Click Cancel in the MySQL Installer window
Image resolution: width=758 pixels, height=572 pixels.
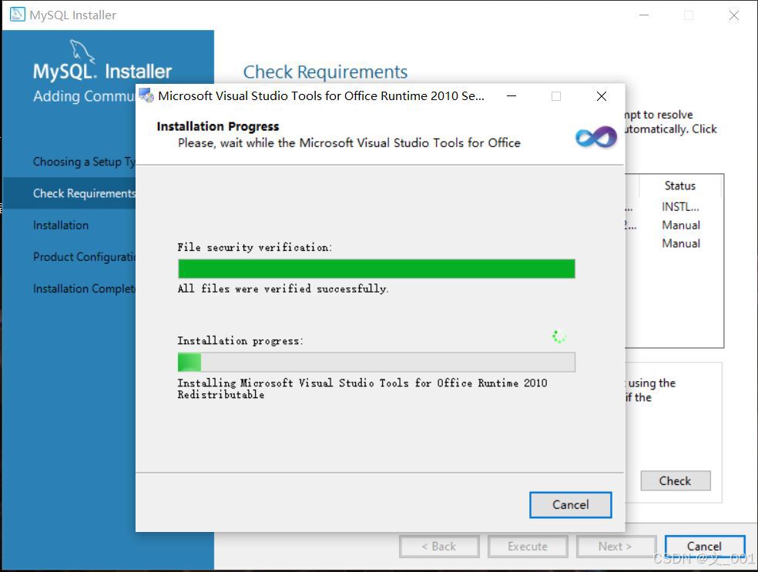click(x=704, y=547)
